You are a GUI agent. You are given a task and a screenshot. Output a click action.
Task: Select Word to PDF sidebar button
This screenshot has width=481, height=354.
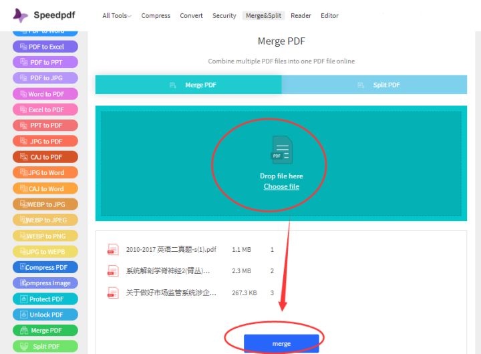pos(45,94)
